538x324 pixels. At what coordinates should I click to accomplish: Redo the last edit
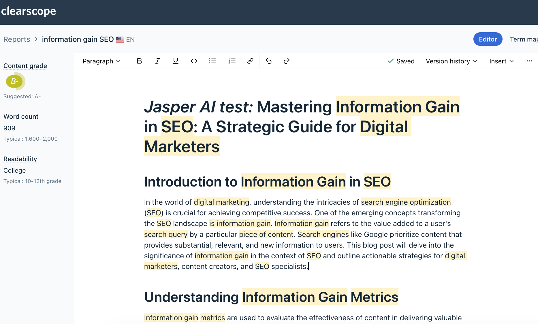coord(287,61)
